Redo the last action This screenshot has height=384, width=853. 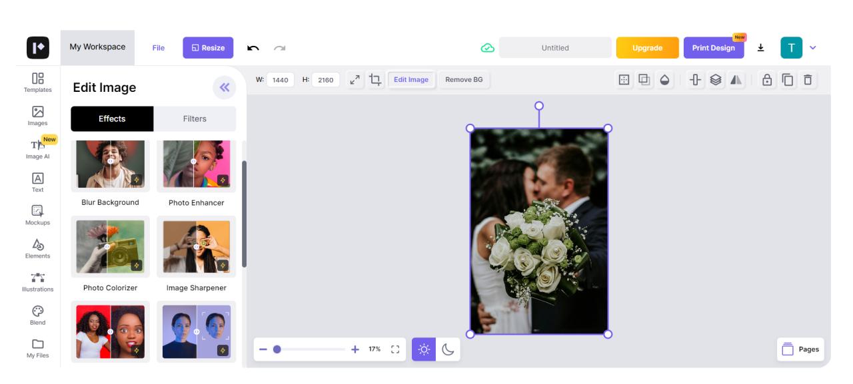280,48
